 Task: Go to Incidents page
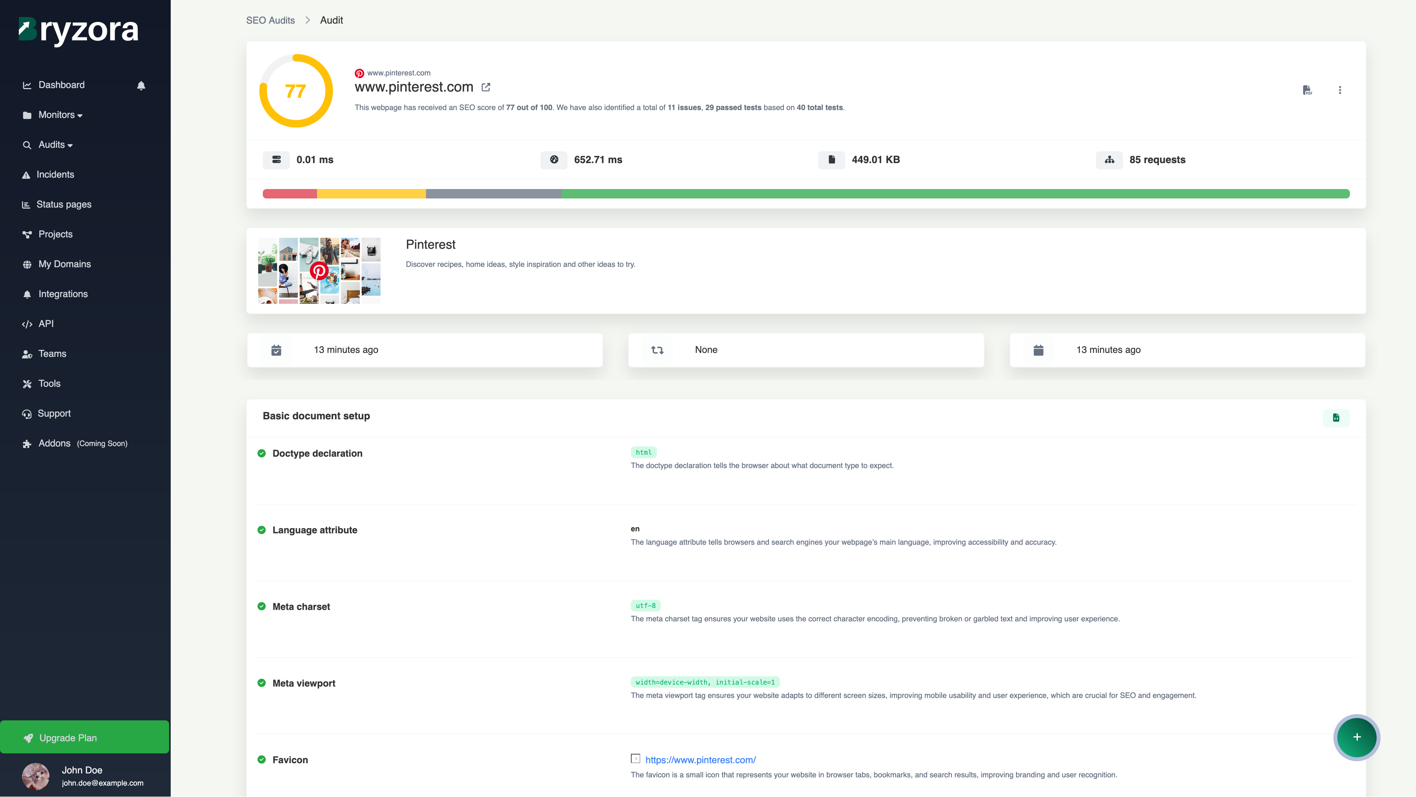click(55, 174)
